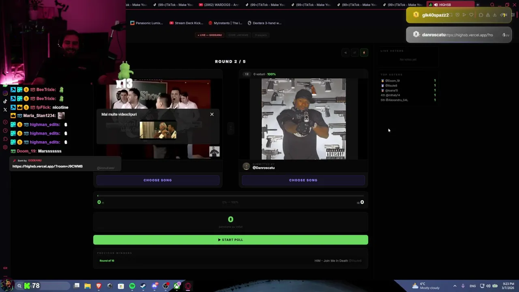Open Spotify from the taskbar
The height and width of the screenshot is (292, 519).
(132, 286)
